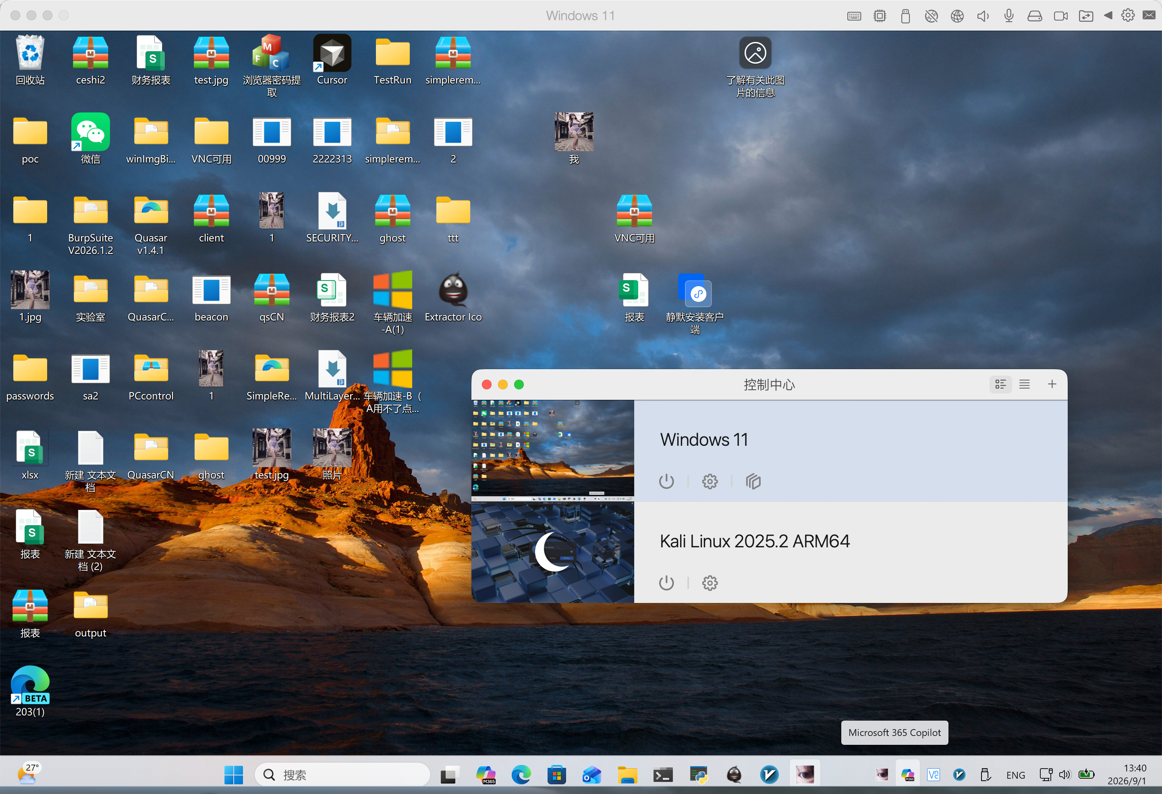Open Windows 11 settings gear in 控制中心

(710, 481)
